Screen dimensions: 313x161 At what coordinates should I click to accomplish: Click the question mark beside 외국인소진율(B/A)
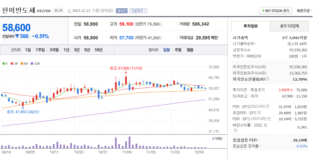(267, 79)
